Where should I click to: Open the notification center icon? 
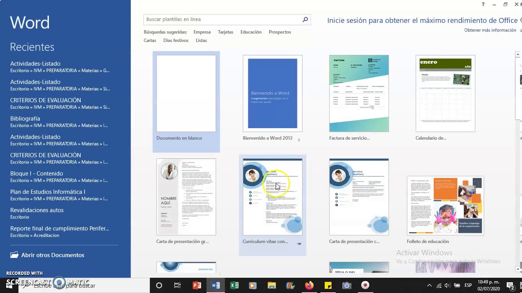pos(510,286)
